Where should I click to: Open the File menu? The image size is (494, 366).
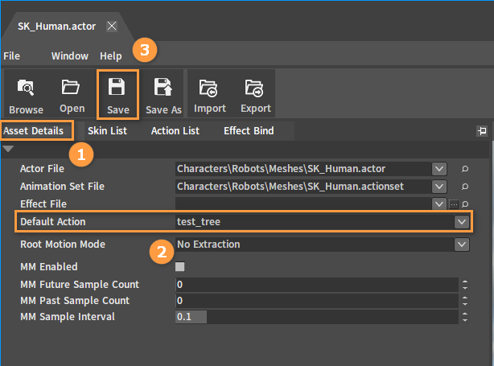[11, 56]
